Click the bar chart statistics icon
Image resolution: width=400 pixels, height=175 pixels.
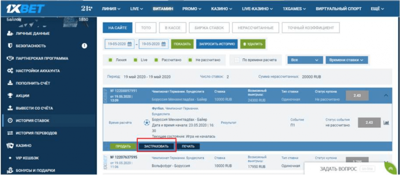pos(386,123)
